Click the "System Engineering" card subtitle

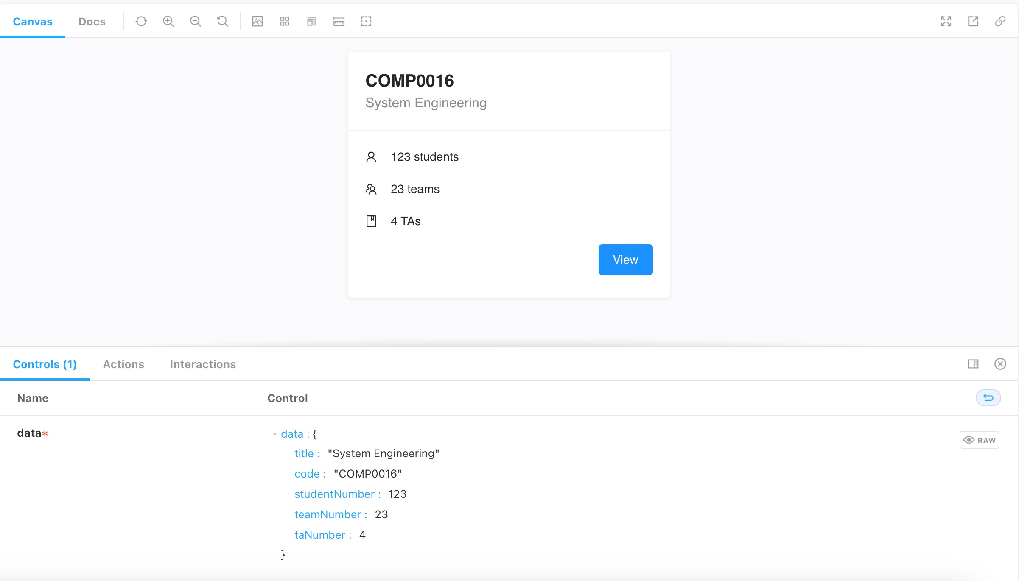click(426, 103)
